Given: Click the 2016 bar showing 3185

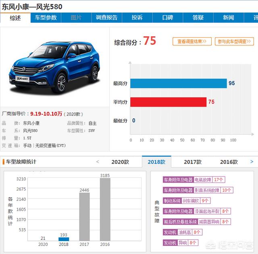Looking at the screenshot, I should [105, 209].
